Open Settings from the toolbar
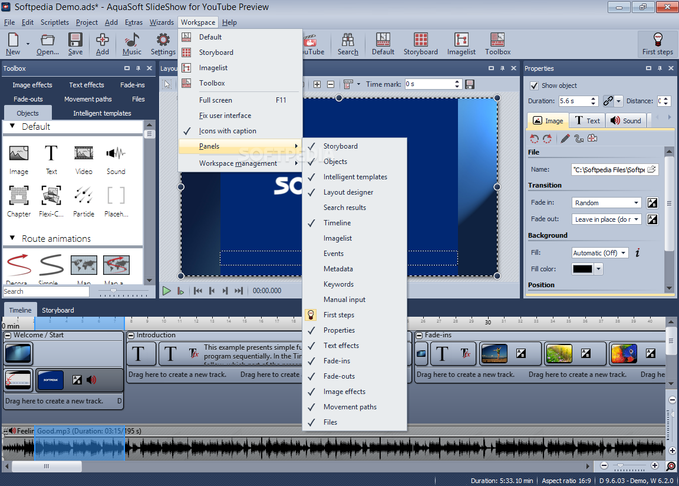This screenshot has height=486, width=679. click(x=163, y=44)
